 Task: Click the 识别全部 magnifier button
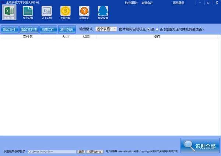[x=200, y=146]
